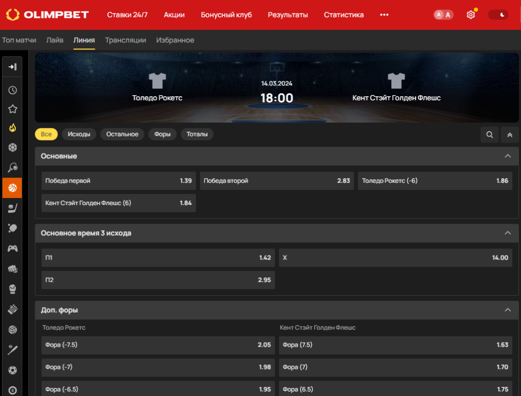Collapse the Доп. форы section
This screenshot has height=396, width=521.
pyautogui.click(x=507, y=310)
